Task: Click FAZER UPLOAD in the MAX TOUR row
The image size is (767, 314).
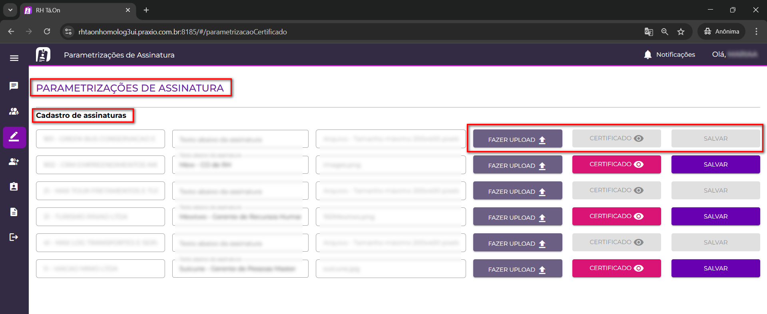Action: (x=518, y=191)
